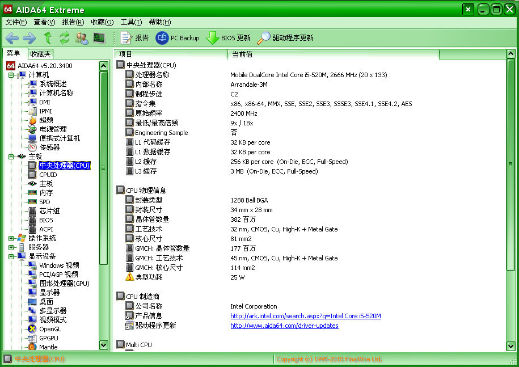Open the 报告(R) menu

coord(73,22)
